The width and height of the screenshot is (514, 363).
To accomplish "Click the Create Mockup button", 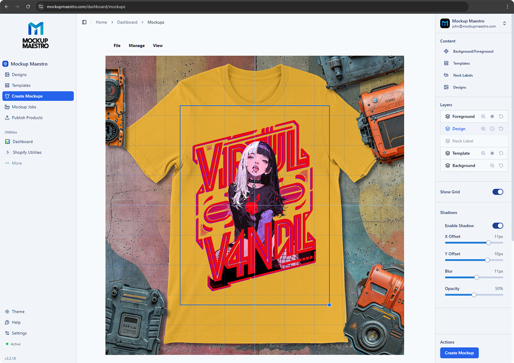I will [x=459, y=353].
